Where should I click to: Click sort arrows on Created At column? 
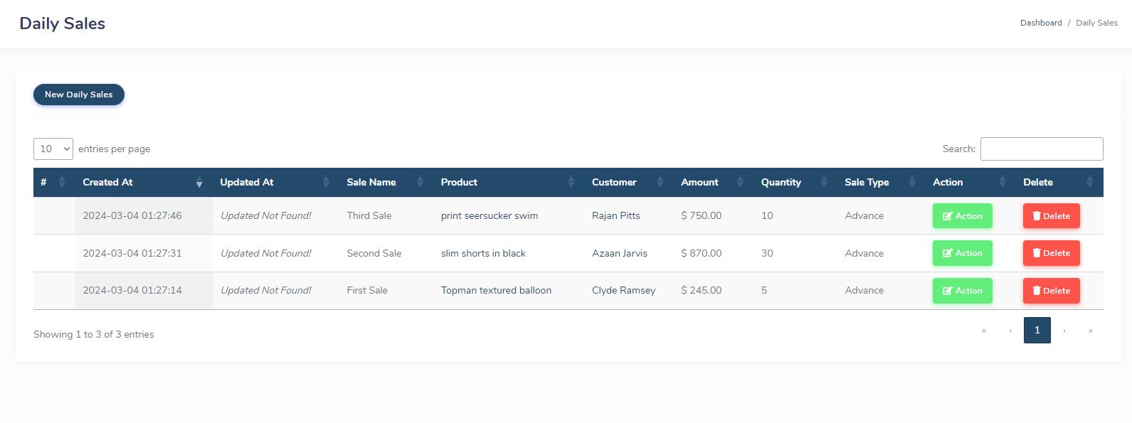pos(199,182)
